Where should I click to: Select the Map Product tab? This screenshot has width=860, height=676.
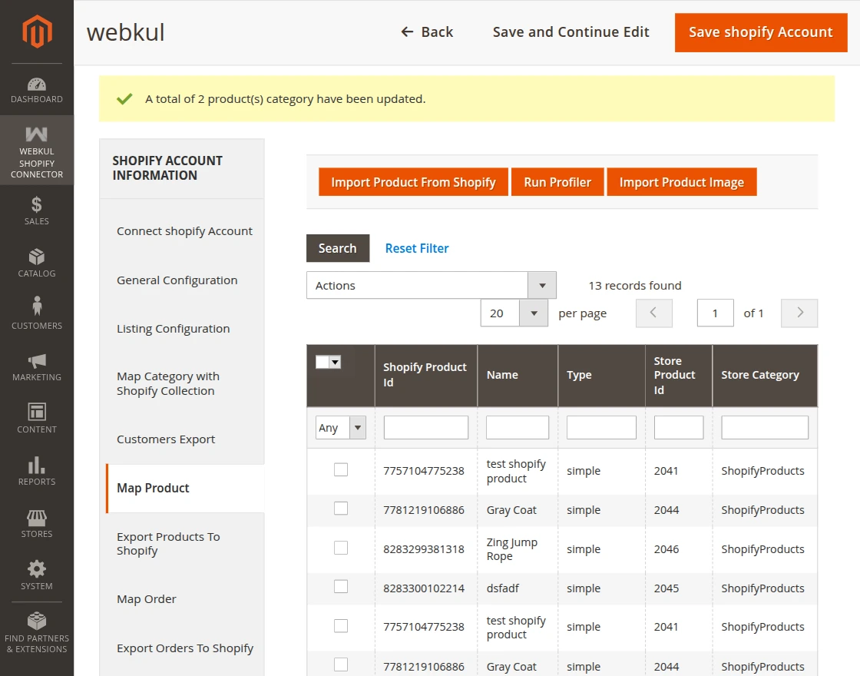(x=185, y=489)
